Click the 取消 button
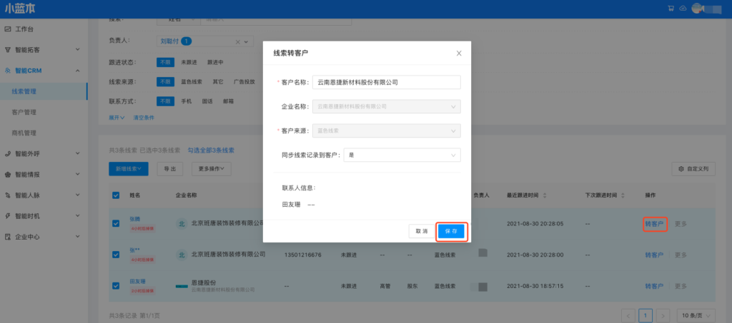 (420, 231)
